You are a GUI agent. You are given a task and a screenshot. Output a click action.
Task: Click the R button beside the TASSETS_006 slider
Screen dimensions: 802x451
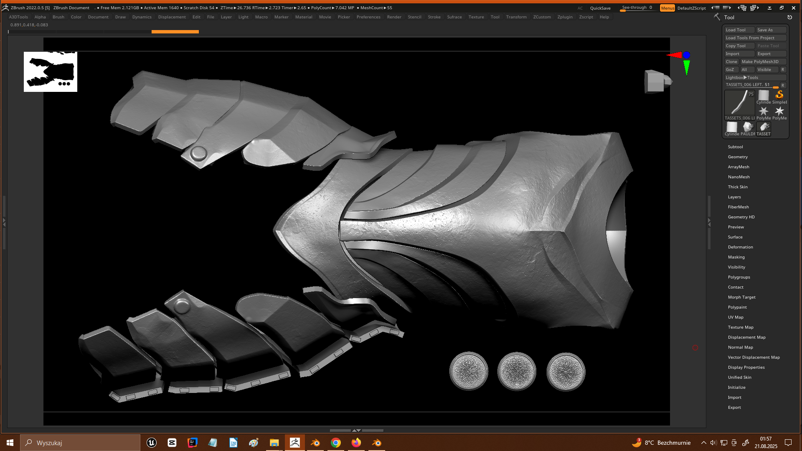[x=783, y=85]
